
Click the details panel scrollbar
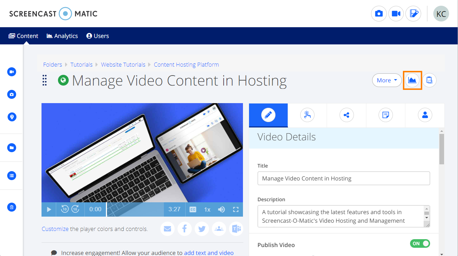442,149
